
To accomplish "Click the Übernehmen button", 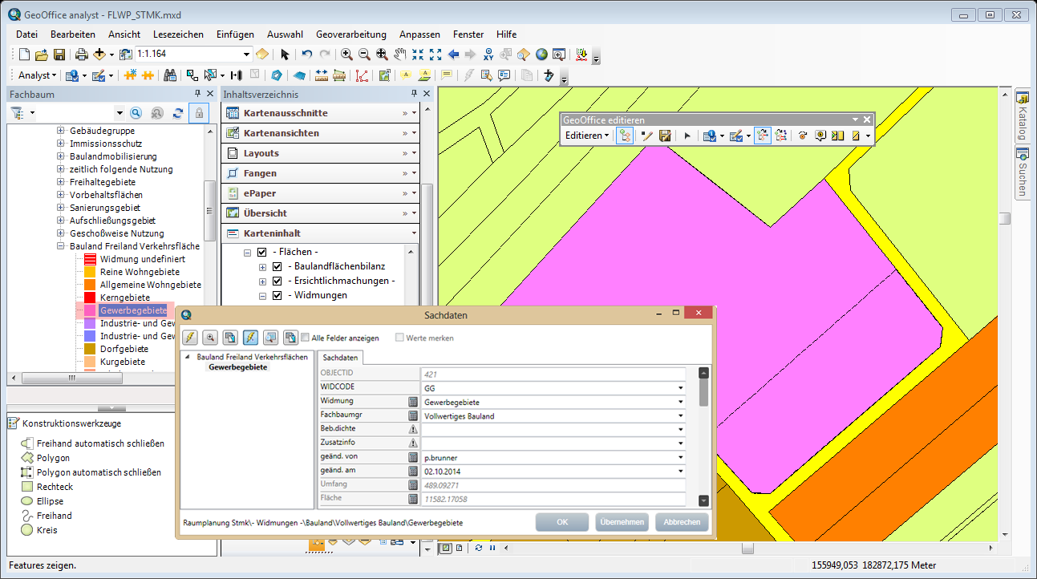I will point(622,522).
